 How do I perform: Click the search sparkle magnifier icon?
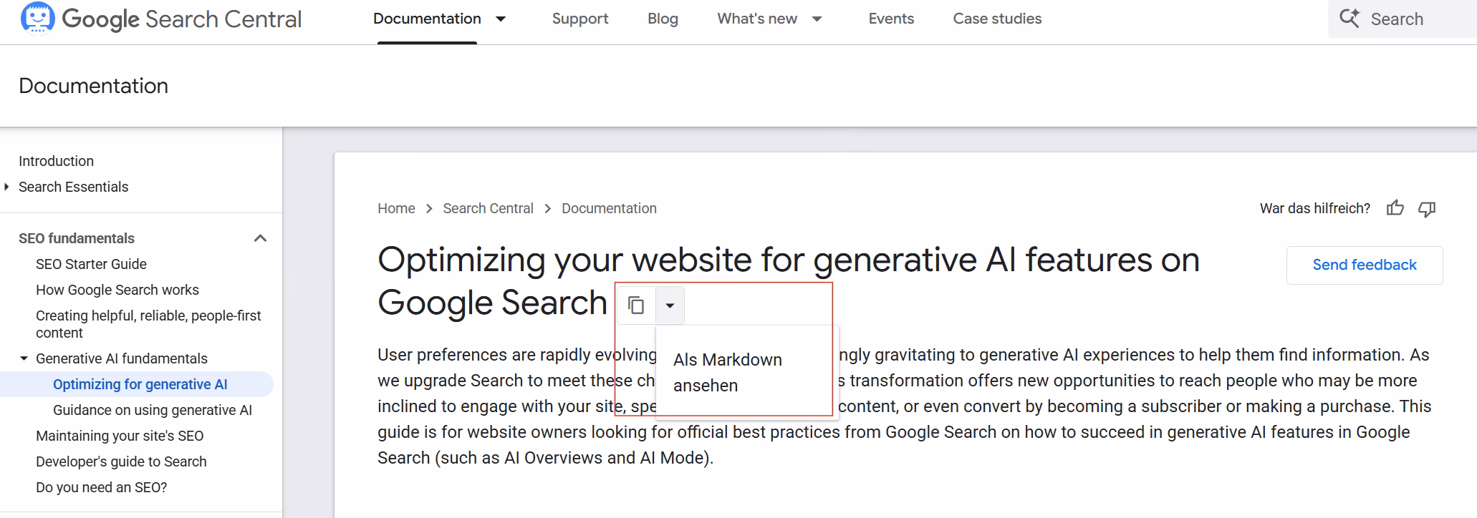pyautogui.click(x=1349, y=18)
